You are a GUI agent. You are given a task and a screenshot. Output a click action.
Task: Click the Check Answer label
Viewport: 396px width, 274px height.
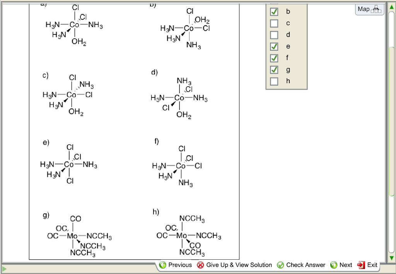coord(305,265)
